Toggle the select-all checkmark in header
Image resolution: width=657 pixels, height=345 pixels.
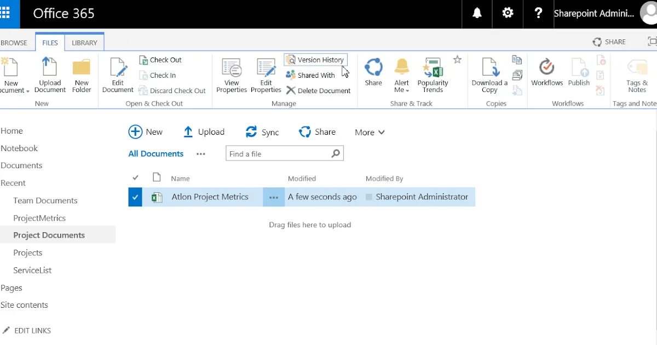point(136,177)
